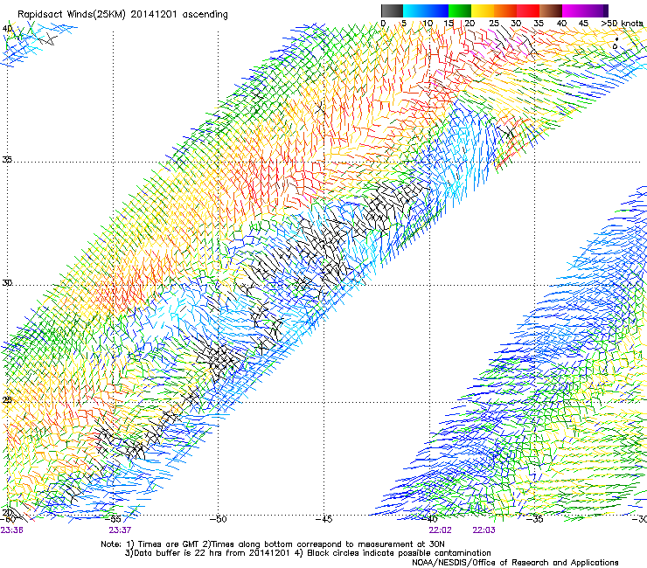The image size is (647, 568).
Task: Click the green 15-20 knots legend swatch
Action: [x=460, y=10]
